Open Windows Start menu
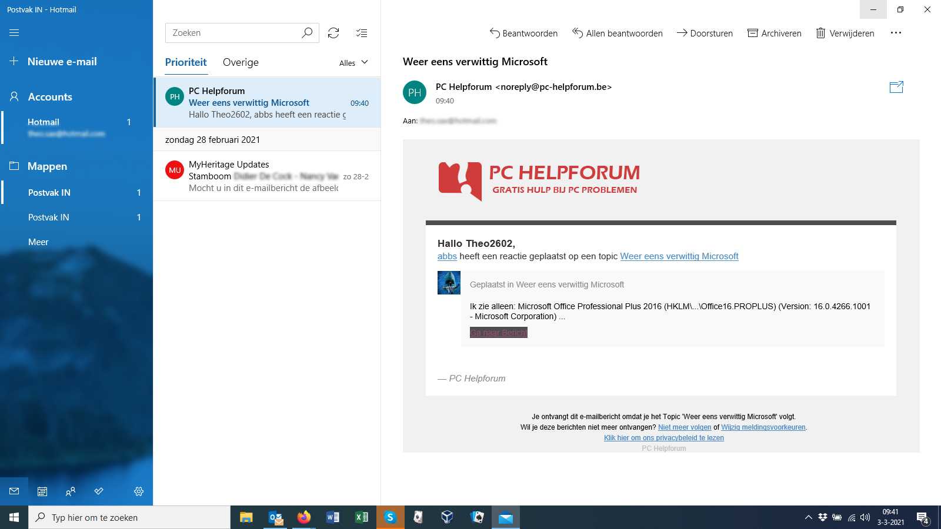The width and height of the screenshot is (941, 529). [x=14, y=517]
